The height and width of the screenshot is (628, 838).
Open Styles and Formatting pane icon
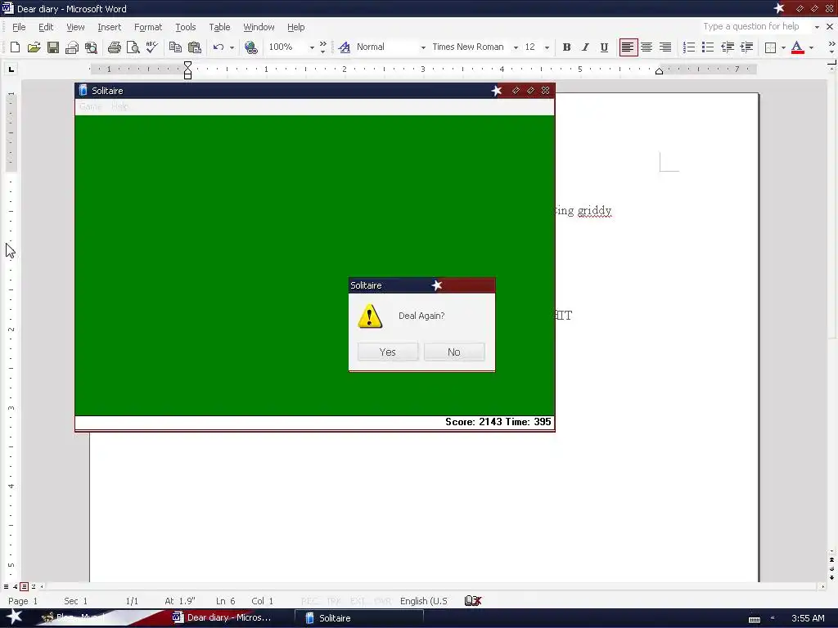(x=345, y=47)
